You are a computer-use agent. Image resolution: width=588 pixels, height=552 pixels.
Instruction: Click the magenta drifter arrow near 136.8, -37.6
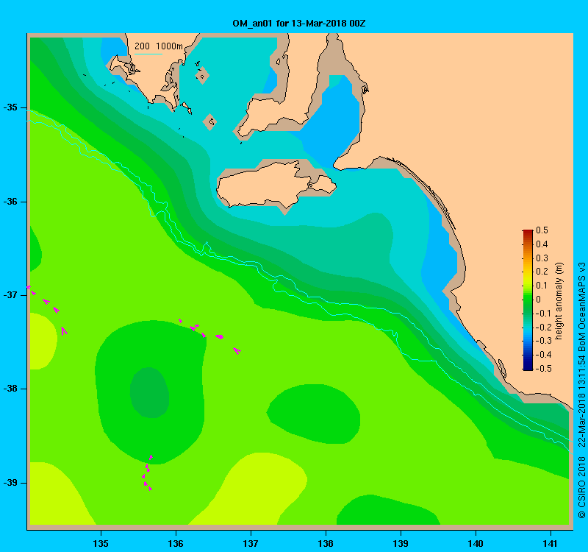click(237, 351)
